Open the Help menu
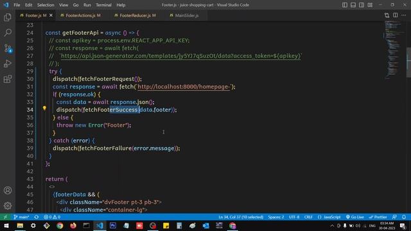 [x=121, y=5]
